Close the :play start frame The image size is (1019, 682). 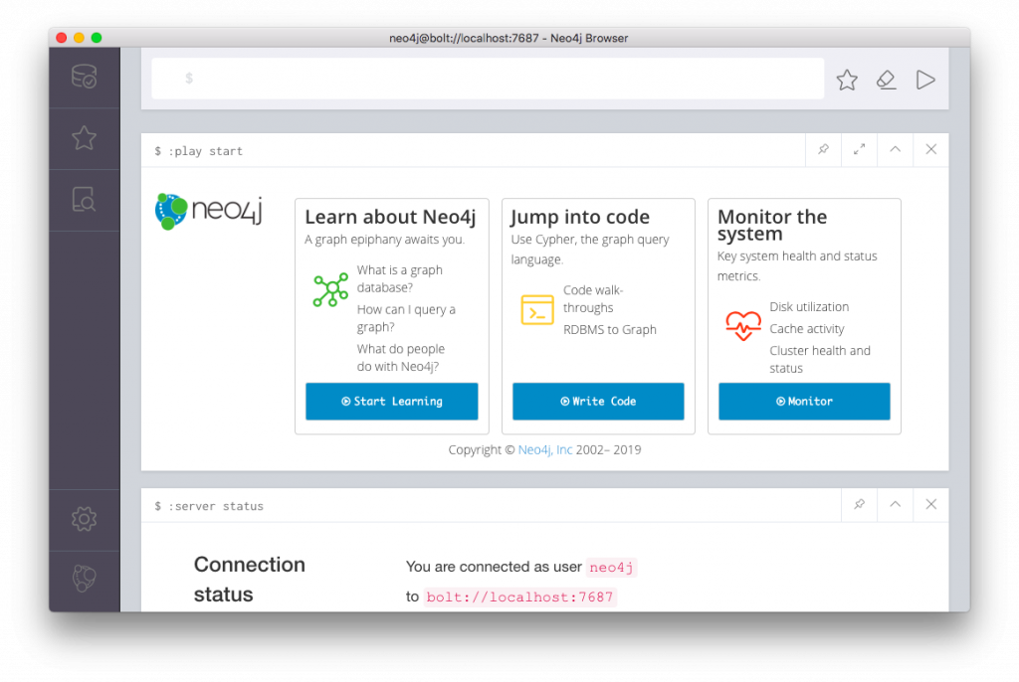[930, 150]
